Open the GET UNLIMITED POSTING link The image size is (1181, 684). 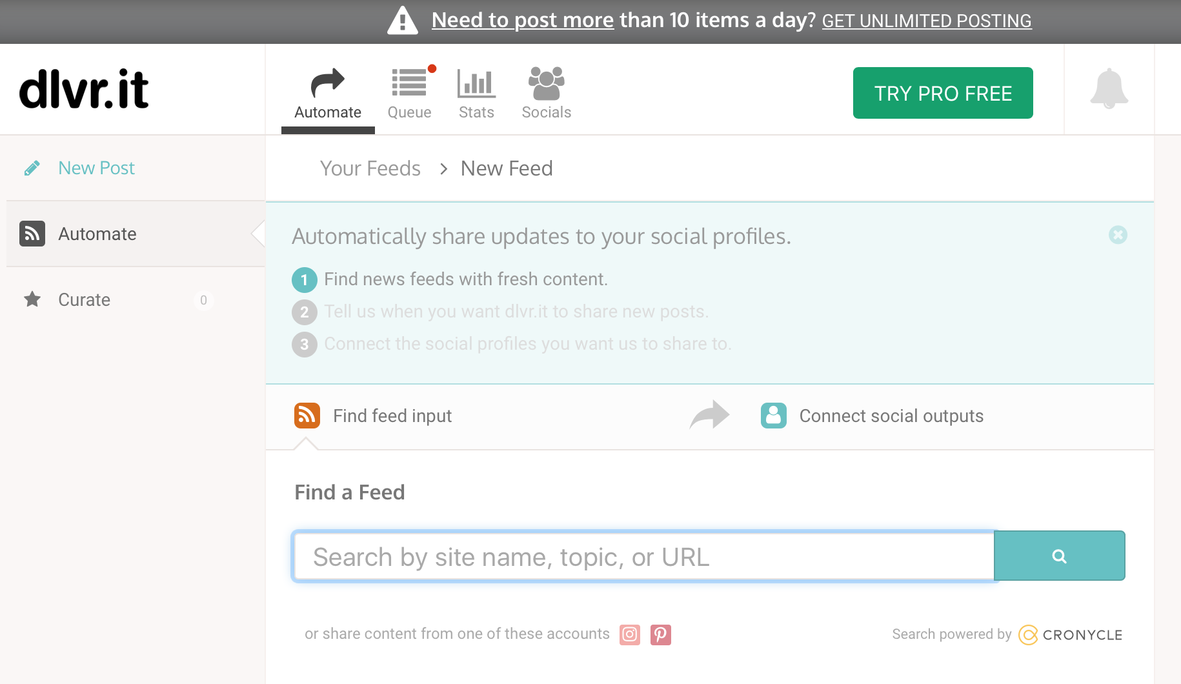[927, 21]
